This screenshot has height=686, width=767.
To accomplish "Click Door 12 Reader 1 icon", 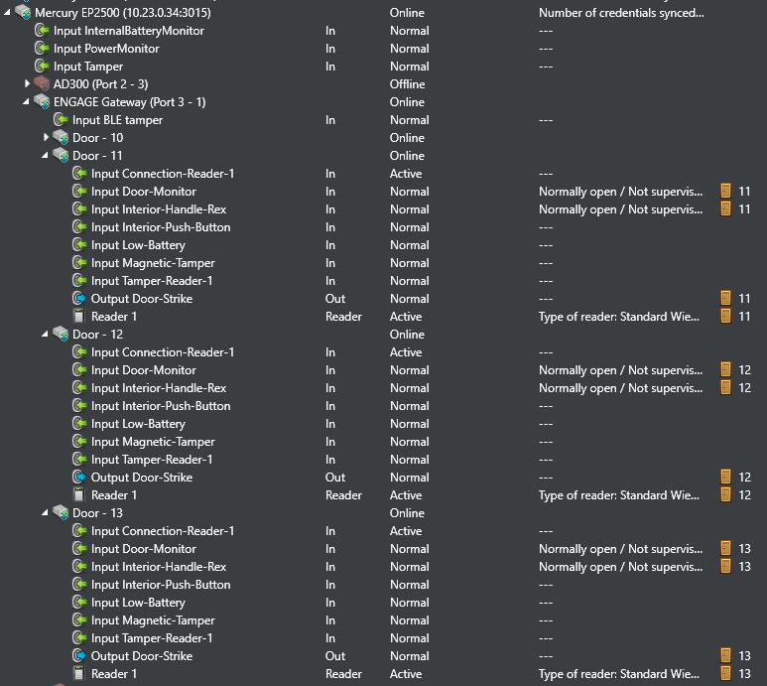I will point(79,495).
